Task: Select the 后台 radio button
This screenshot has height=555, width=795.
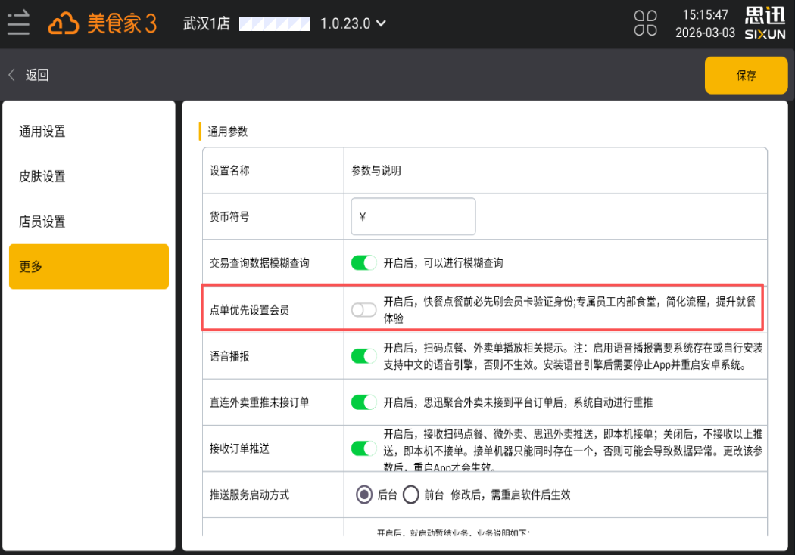Action: click(x=365, y=495)
